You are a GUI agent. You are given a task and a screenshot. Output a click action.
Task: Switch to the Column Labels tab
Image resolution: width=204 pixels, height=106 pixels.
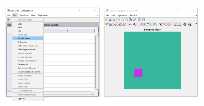coord(52,25)
